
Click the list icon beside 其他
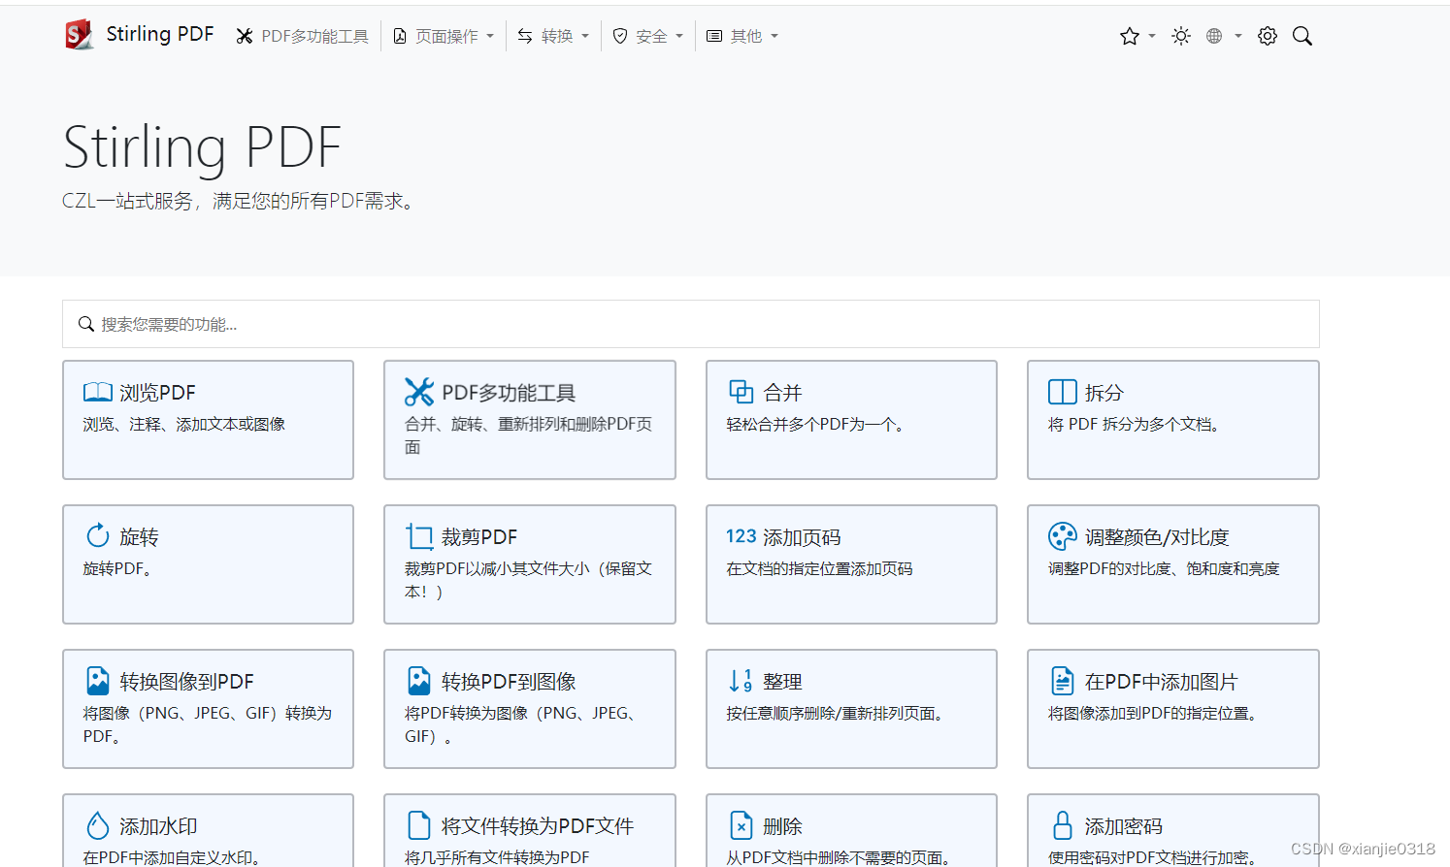(x=714, y=36)
